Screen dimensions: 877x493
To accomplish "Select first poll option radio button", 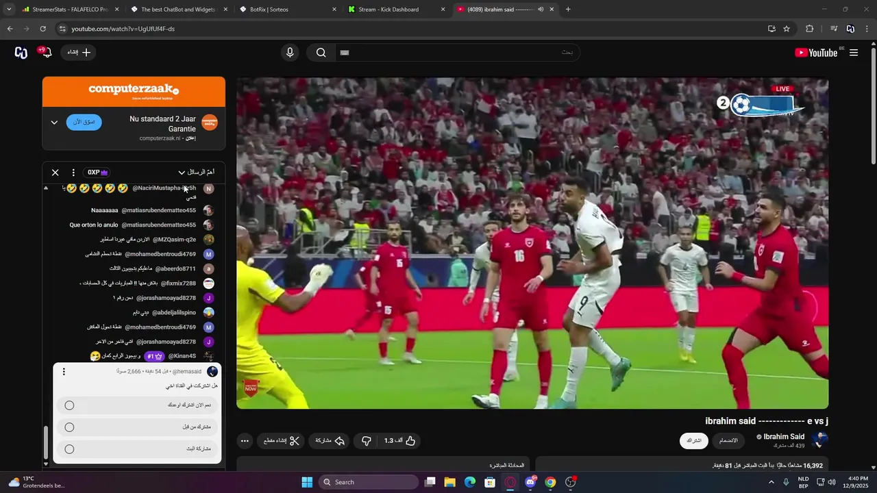I will click(69, 405).
